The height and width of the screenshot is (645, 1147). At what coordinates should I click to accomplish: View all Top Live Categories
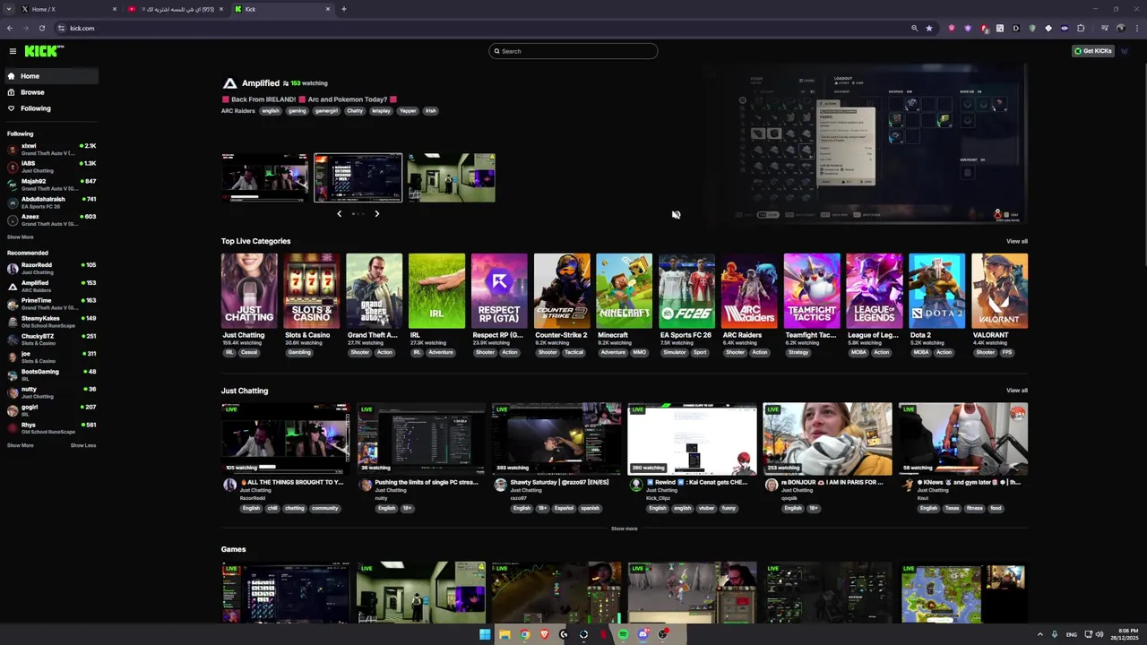[1017, 241]
